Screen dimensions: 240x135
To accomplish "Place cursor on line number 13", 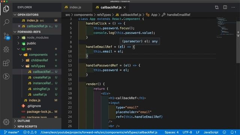I will [70, 65].
